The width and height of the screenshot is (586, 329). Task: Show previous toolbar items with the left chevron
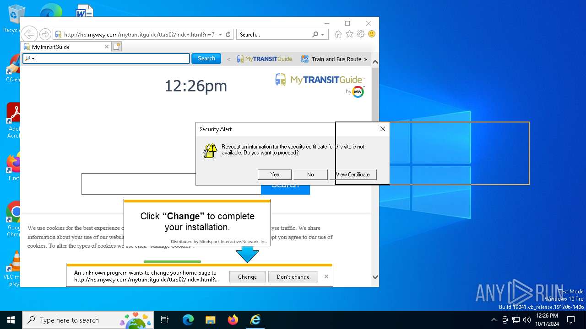(x=228, y=59)
